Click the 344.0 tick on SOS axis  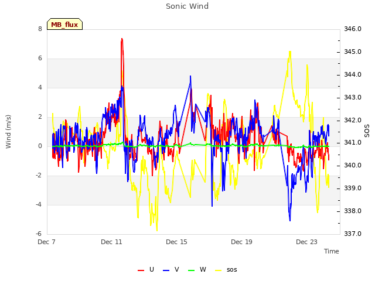click(x=353, y=74)
